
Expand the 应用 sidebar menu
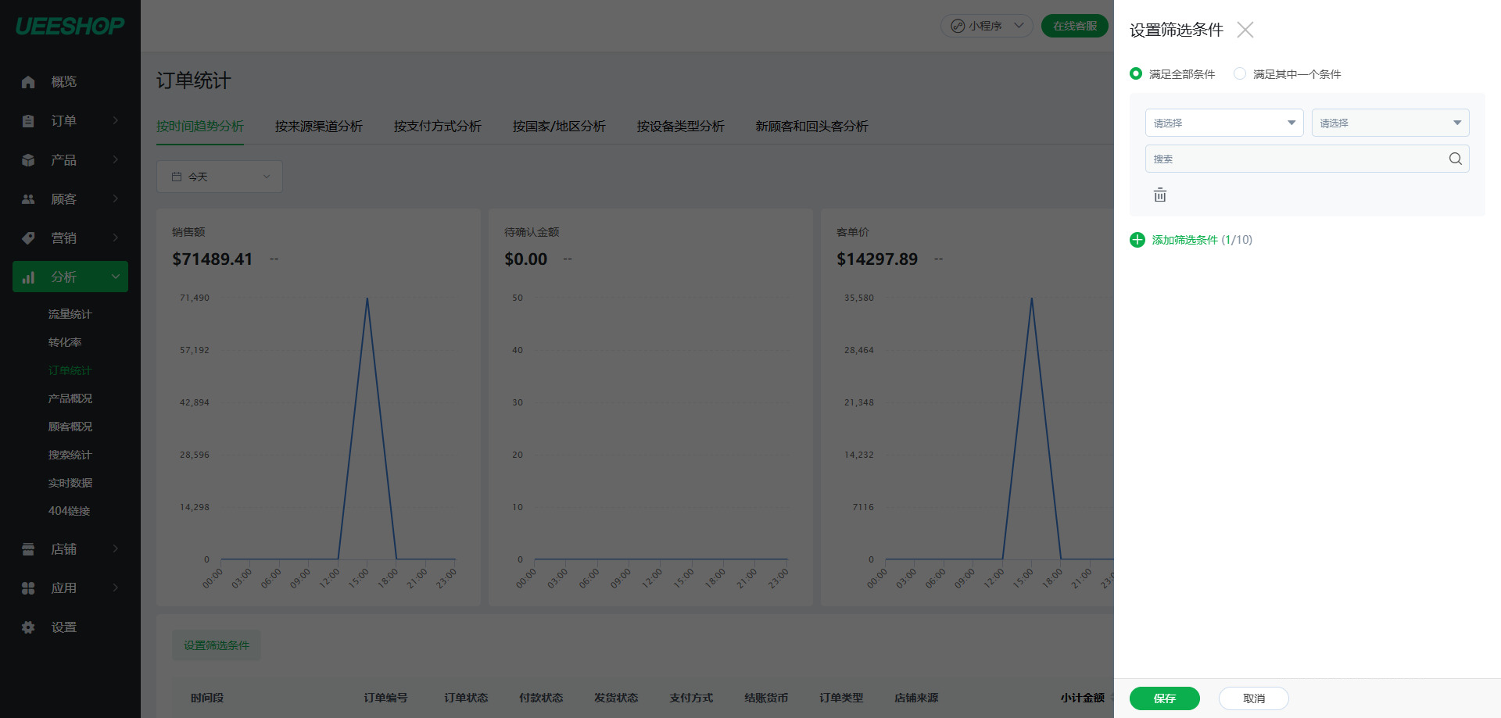click(116, 588)
